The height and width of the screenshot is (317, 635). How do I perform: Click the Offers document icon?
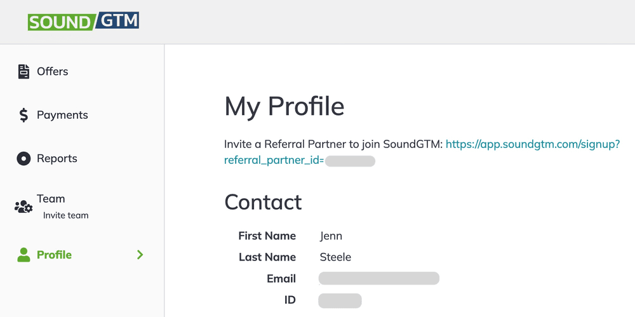(x=23, y=72)
